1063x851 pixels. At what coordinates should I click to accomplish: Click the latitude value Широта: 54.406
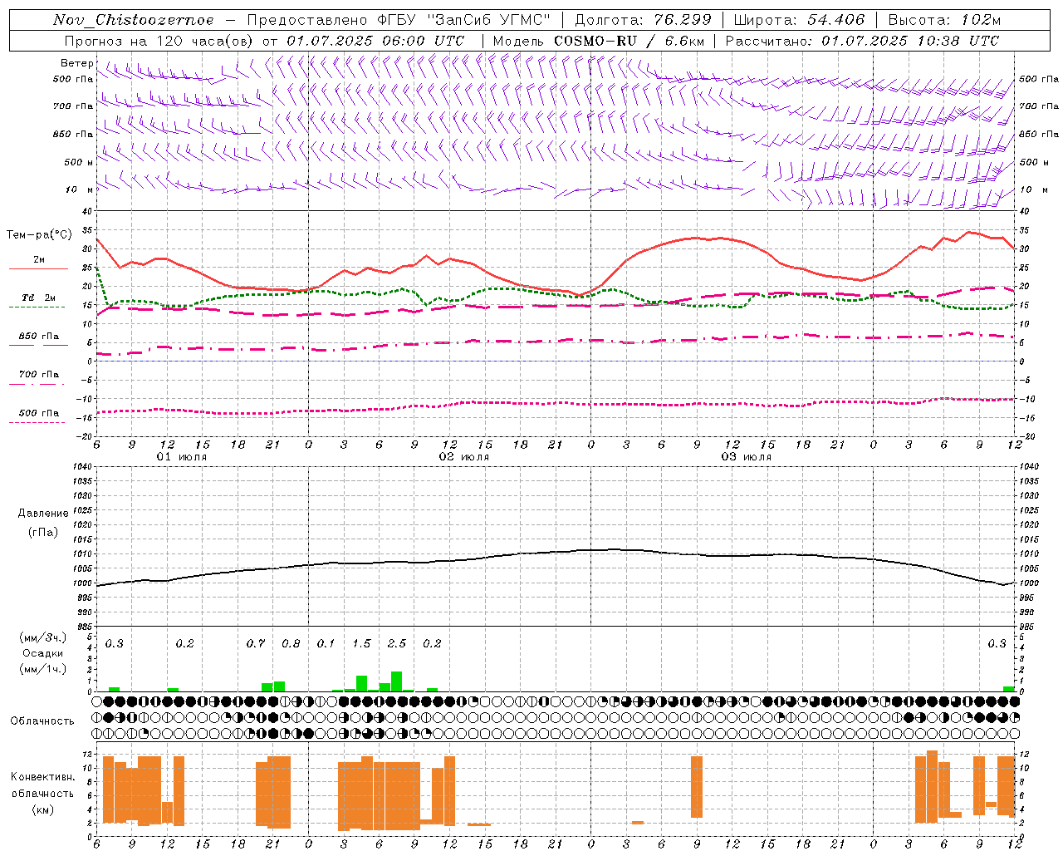(799, 20)
